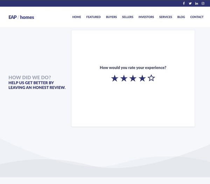The width and height of the screenshot is (210, 184).
Task: Open the HOME menu item
Action: click(x=77, y=17)
